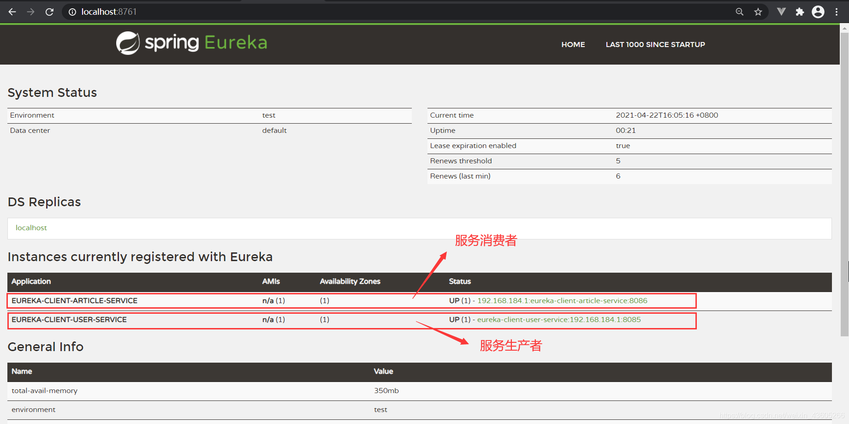
Task: Click the browser forward arrow
Action: (x=31, y=12)
